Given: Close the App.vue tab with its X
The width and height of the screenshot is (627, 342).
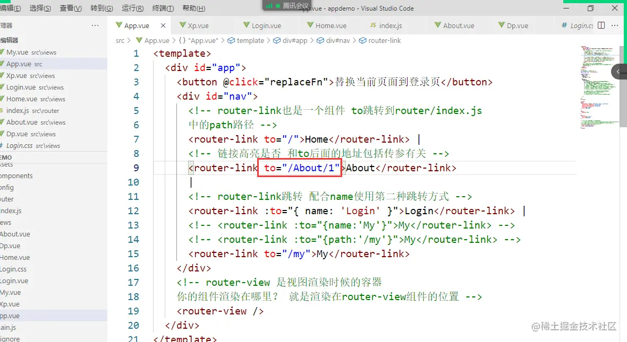Looking at the screenshot, I should pyautogui.click(x=163, y=25).
